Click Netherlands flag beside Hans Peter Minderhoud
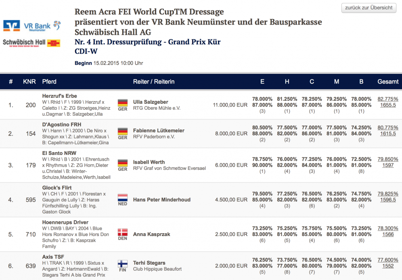 click(x=122, y=197)
